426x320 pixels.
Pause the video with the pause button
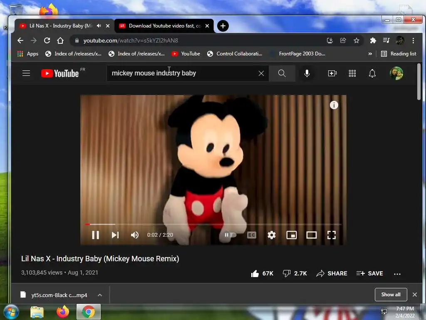(x=95, y=235)
